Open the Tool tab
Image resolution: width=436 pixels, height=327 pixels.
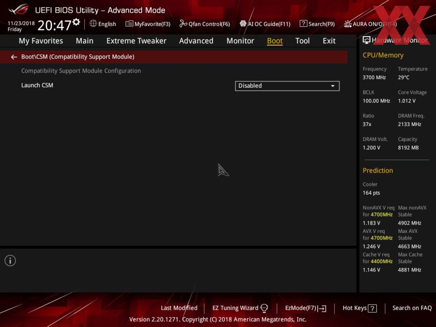pos(302,41)
